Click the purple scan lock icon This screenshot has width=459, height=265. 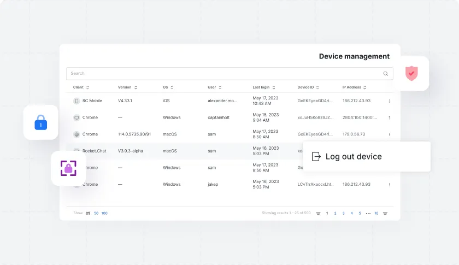coord(68,168)
